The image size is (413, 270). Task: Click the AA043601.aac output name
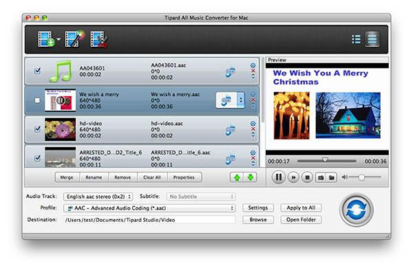point(169,65)
